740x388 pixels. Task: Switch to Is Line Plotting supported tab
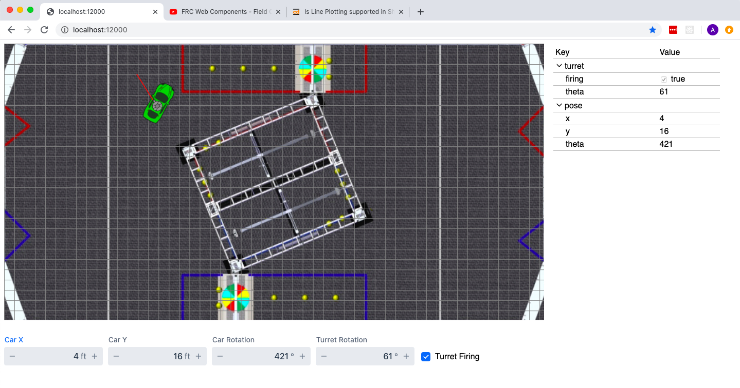348,12
